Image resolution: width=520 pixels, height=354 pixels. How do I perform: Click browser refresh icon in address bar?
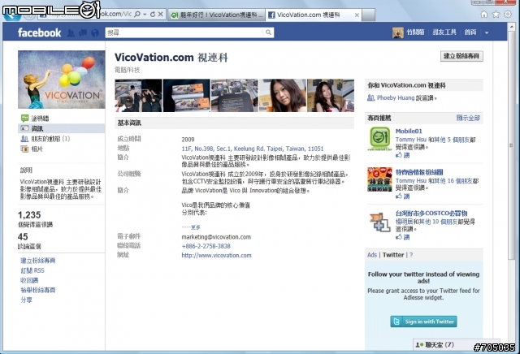[x=153, y=15]
